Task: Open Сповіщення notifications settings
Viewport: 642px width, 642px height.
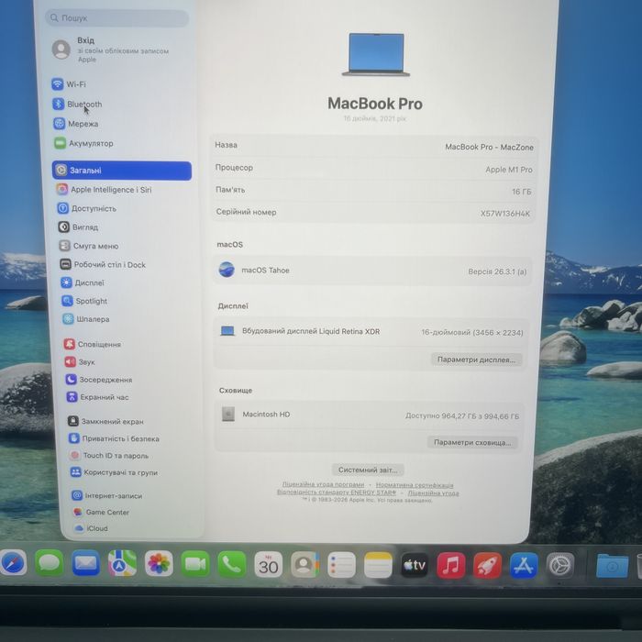Action: pyautogui.click(x=92, y=344)
